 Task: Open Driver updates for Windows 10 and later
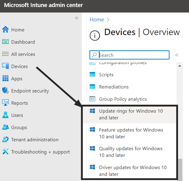(133, 171)
